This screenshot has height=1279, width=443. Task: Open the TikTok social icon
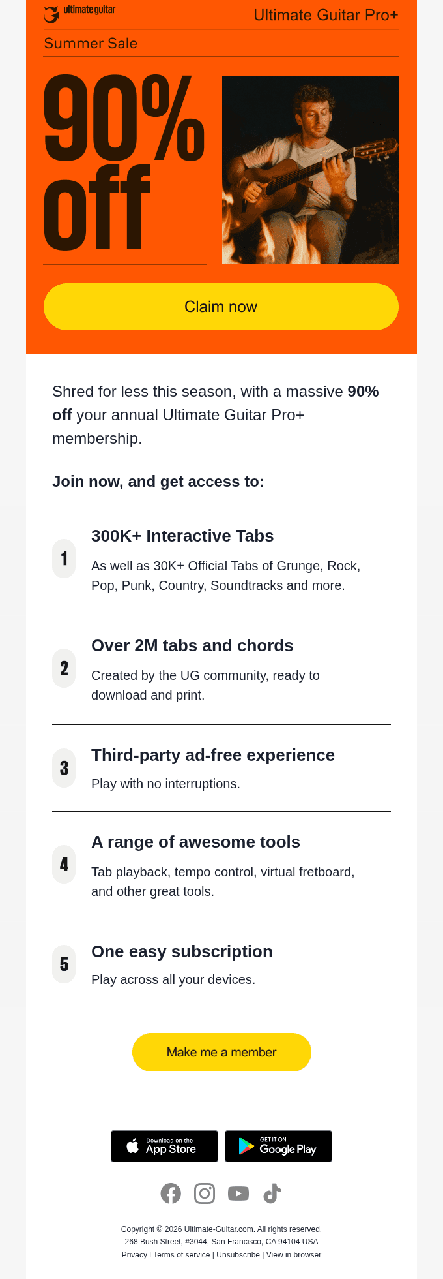click(272, 1194)
